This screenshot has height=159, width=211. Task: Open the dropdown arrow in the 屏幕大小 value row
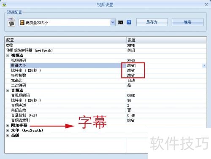click(x=204, y=65)
